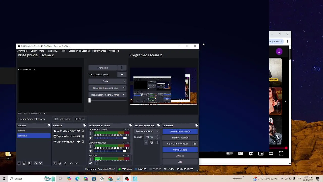Screen dimensions: 323x182
Task: Open Audio del escritorio three-dot options
Action: [91, 133]
